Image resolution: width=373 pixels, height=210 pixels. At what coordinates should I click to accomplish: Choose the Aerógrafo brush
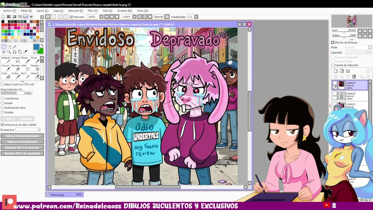[16, 60]
